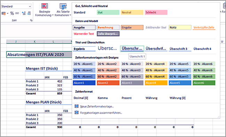Select the cell with value 135

click(53, 89)
